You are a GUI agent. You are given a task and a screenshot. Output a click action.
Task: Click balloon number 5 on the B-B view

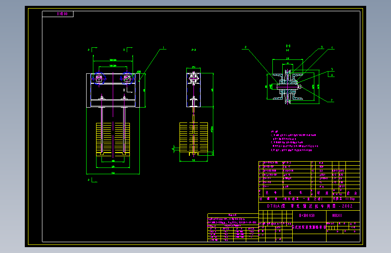pyautogui.click(x=332, y=69)
